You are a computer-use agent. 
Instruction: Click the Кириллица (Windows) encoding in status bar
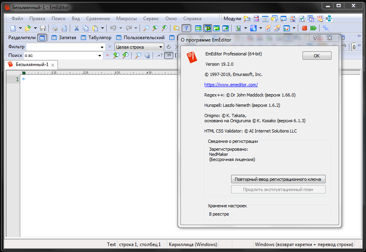pyautogui.click(x=193, y=244)
